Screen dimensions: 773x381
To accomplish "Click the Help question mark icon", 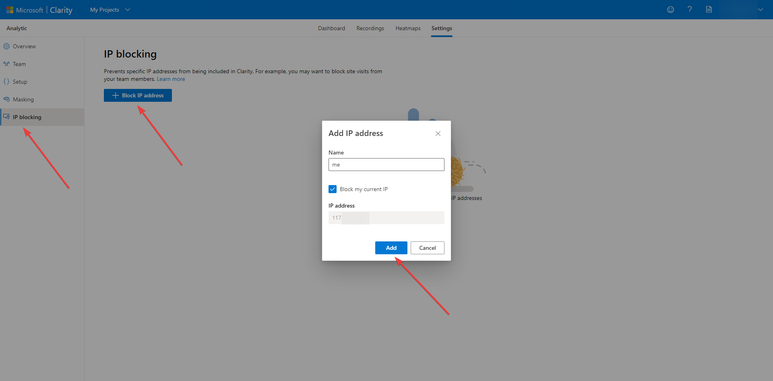I will click(690, 9).
